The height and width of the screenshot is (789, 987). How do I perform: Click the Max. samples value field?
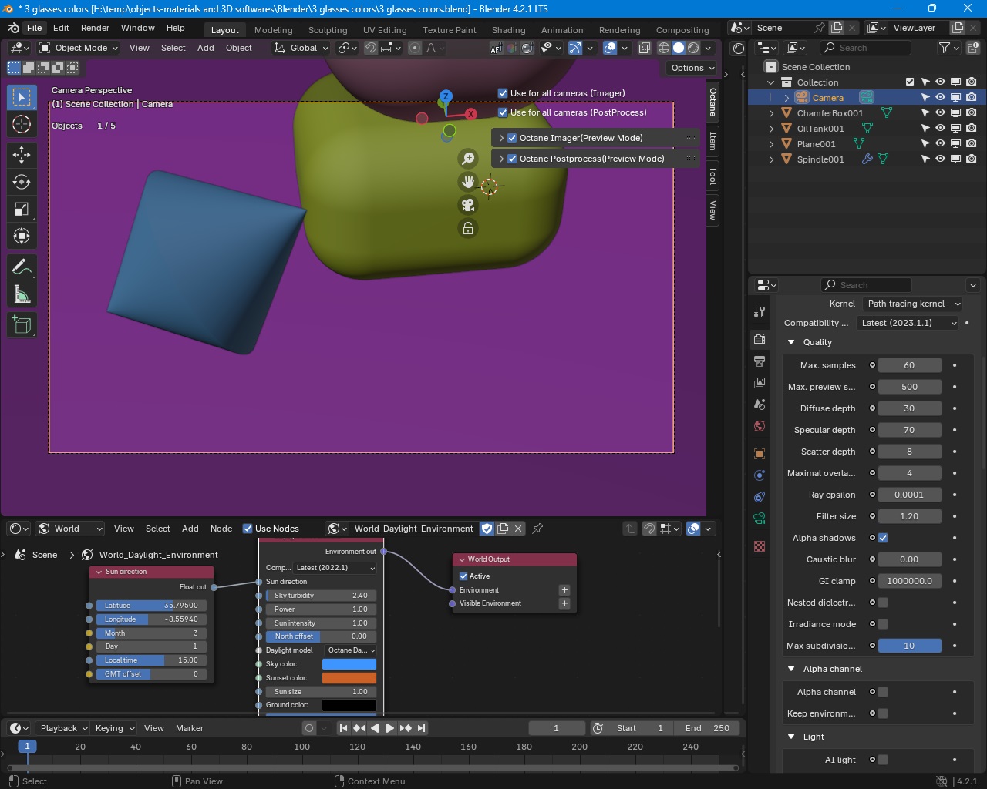[x=910, y=365]
